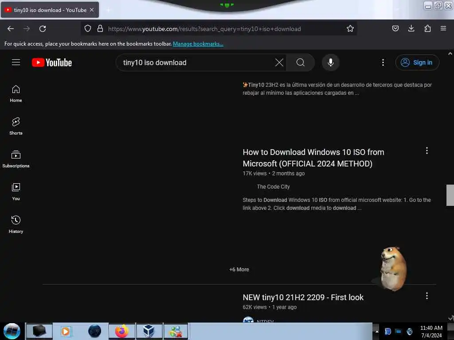Open the Firefox downloads panel
454x340 pixels.
tap(411, 28)
